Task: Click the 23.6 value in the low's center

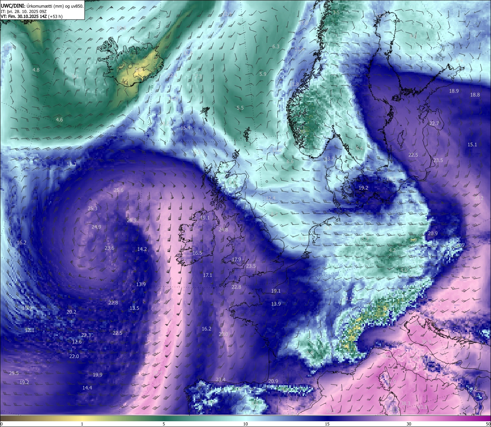Action: click(109, 248)
